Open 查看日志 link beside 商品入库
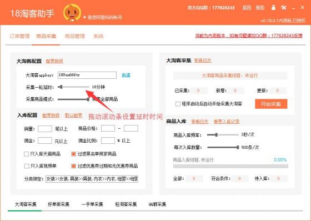Viewport: 311px width, 221px height. 200,122
